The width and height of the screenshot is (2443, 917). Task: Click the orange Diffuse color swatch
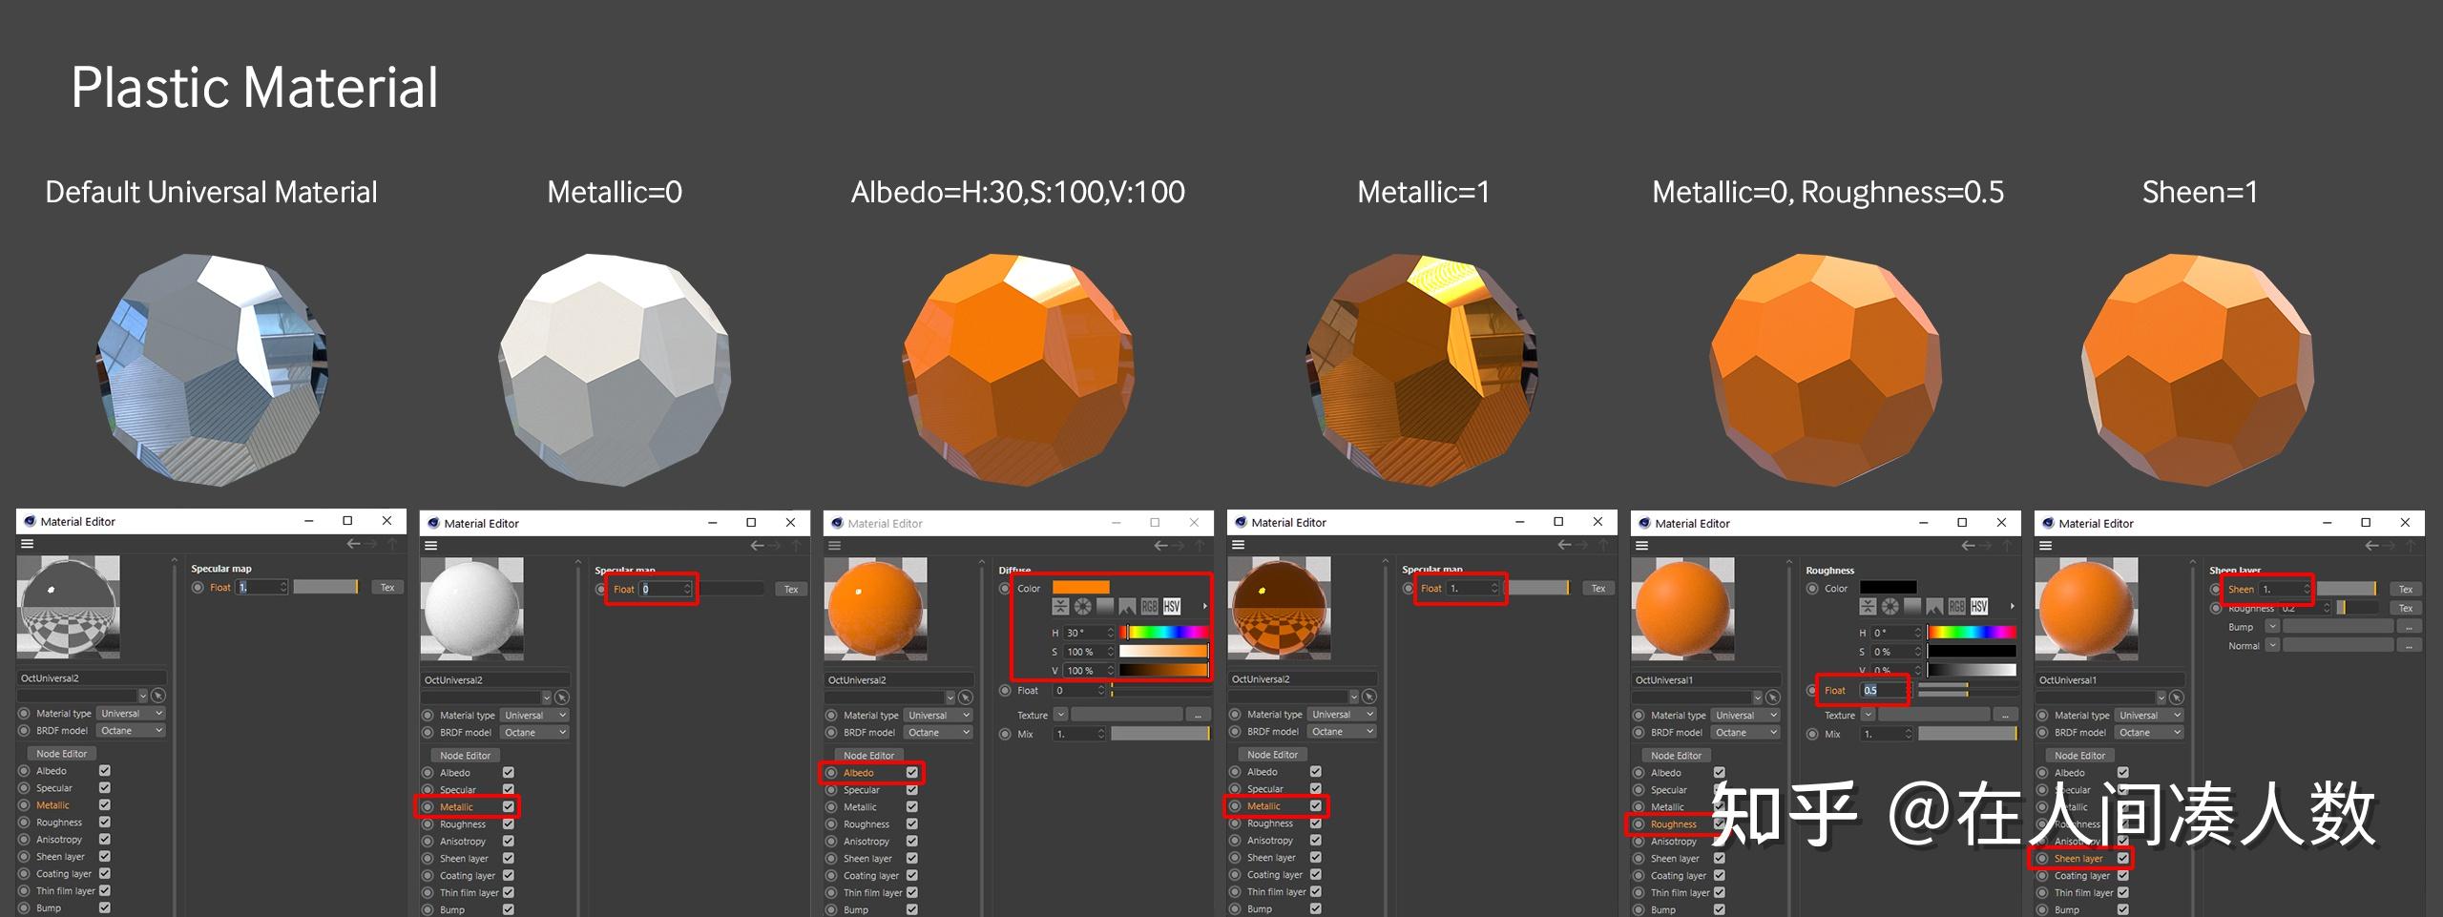click(x=1080, y=587)
